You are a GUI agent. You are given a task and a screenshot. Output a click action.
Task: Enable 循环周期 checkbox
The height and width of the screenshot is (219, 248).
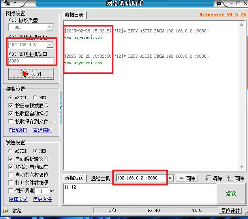[11, 191]
